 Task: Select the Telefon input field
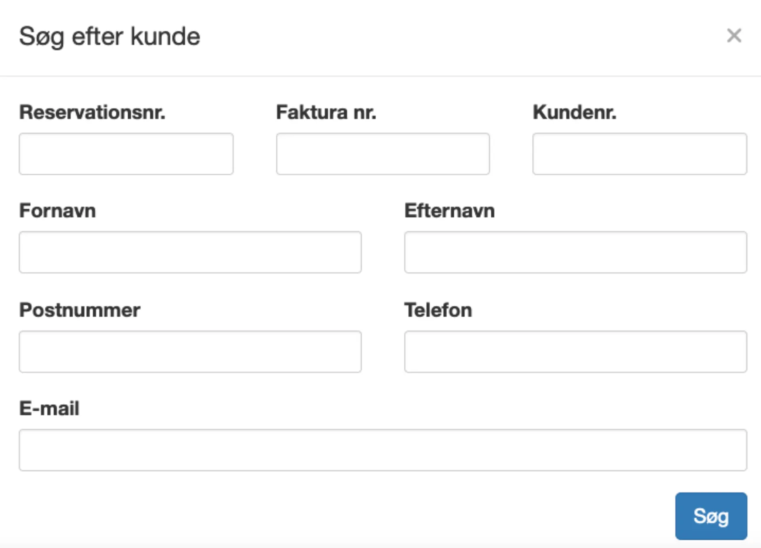point(576,351)
